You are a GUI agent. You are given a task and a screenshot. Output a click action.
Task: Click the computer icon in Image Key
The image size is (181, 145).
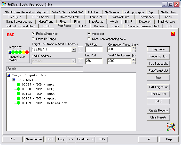click(x=10, y=52)
